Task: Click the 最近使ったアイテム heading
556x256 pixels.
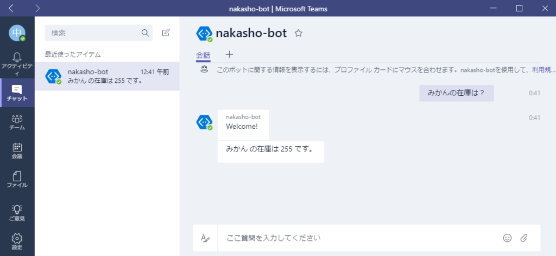Action: coord(73,55)
